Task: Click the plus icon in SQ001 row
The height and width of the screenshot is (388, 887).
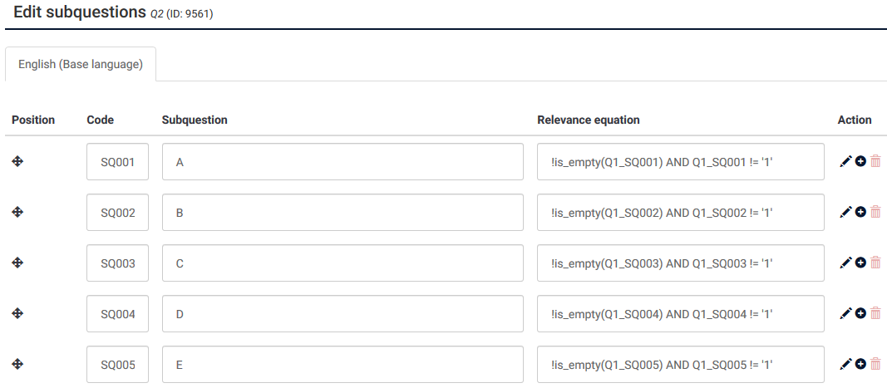Action: pyautogui.click(x=860, y=162)
